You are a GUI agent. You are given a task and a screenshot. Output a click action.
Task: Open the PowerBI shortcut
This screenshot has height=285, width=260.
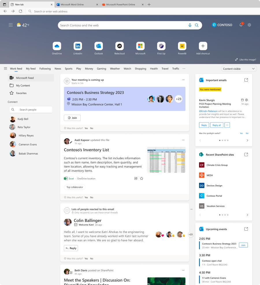(182, 46)
